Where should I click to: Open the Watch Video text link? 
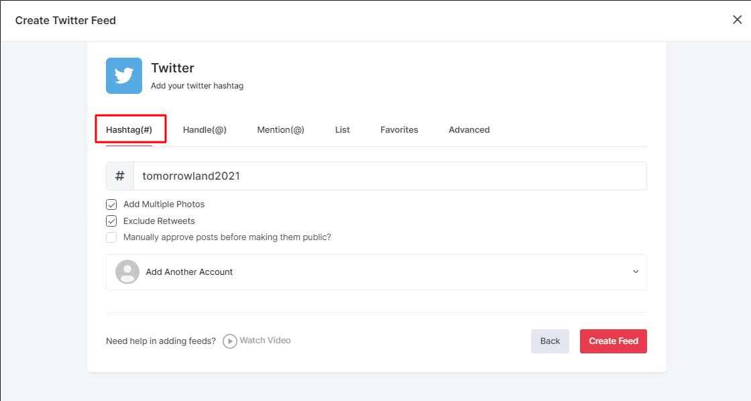coord(265,341)
